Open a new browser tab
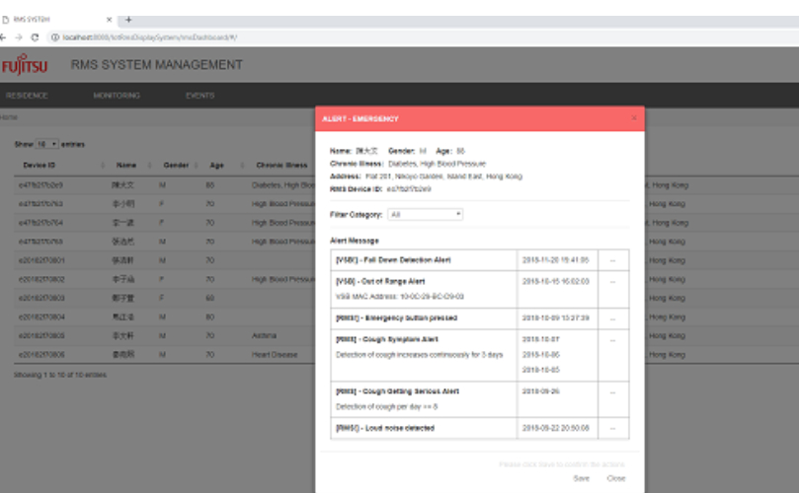 click(x=128, y=20)
